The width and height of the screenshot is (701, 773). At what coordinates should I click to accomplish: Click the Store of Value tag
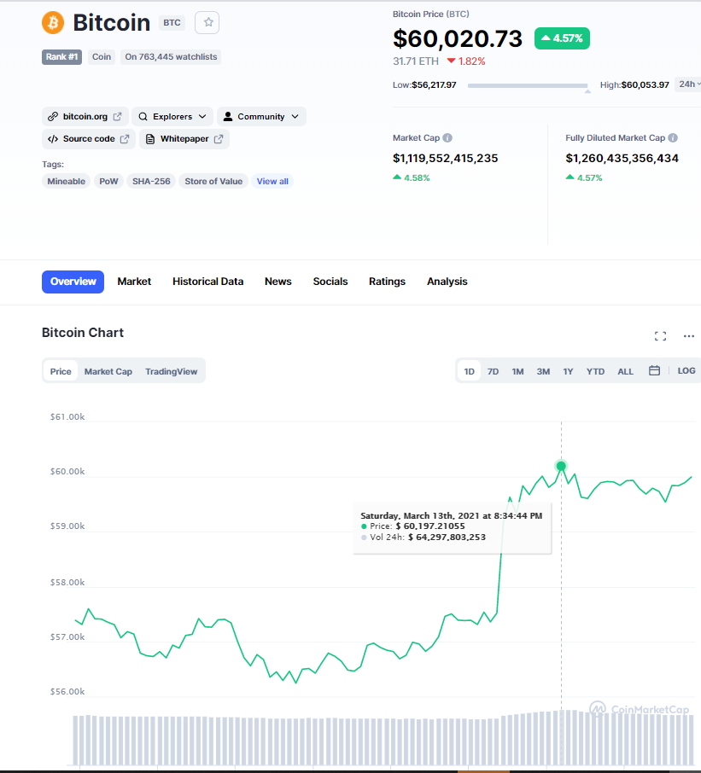(x=213, y=182)
